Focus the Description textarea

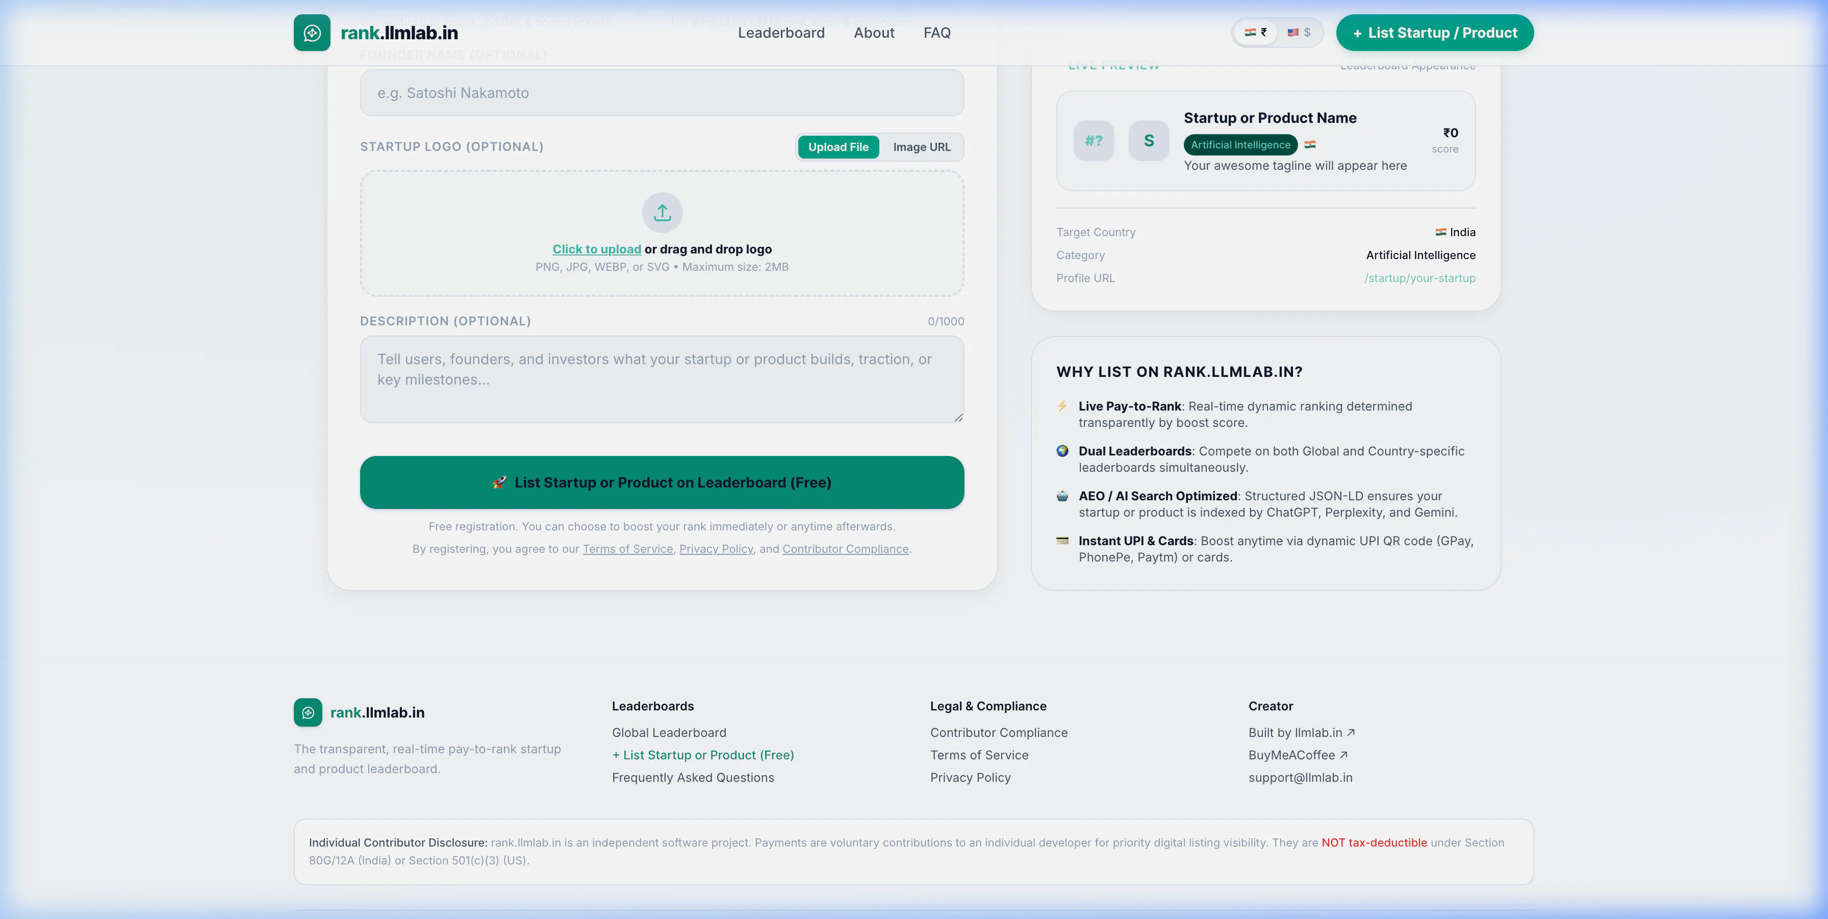pos(662,379)
